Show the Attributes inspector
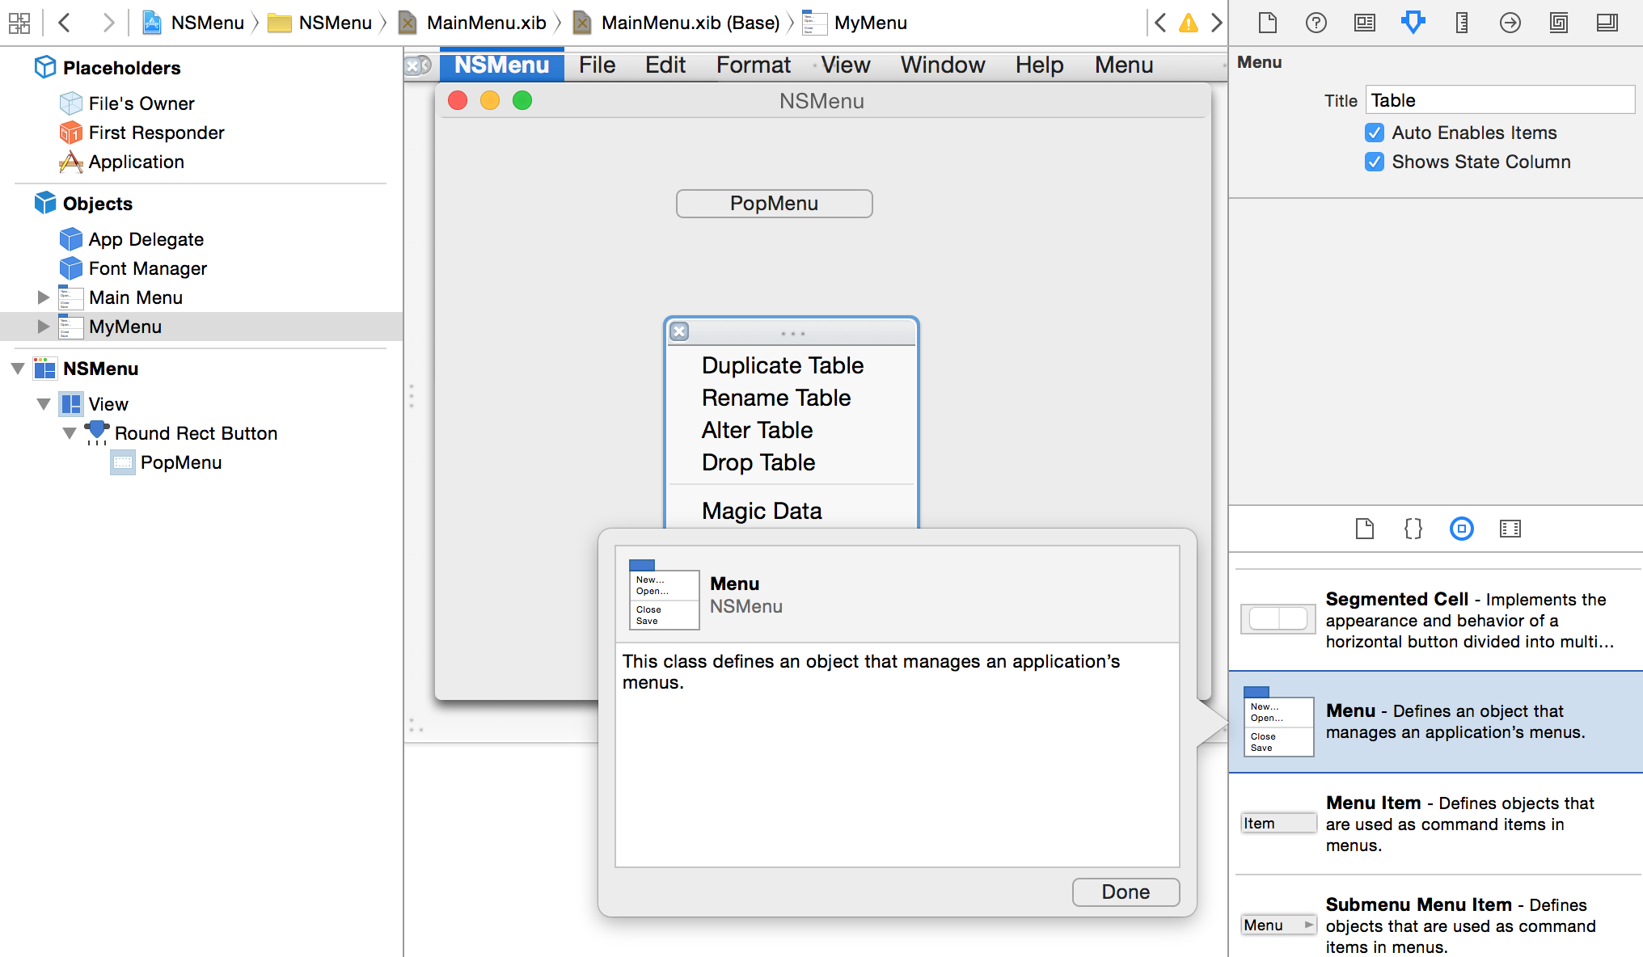Screen dimensions: 1643x957 (x=1413, y=23)
